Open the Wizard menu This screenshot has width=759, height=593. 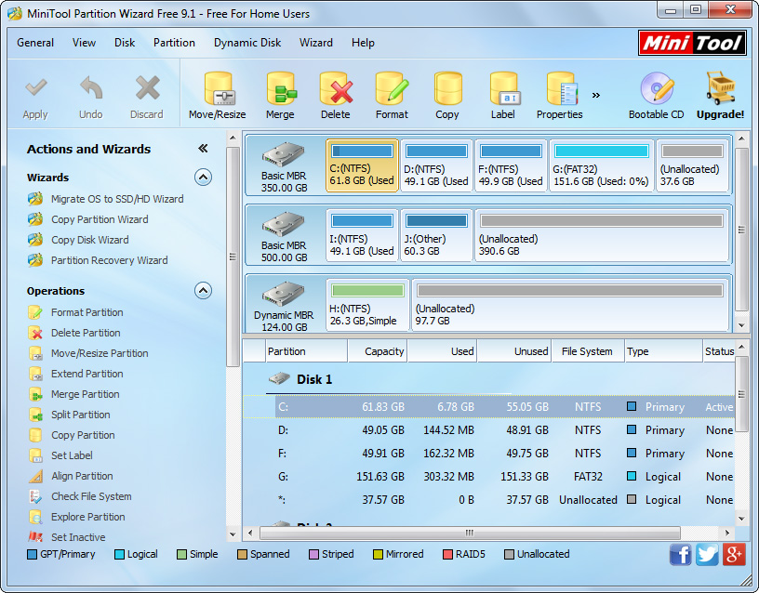[x=315, y=43]
